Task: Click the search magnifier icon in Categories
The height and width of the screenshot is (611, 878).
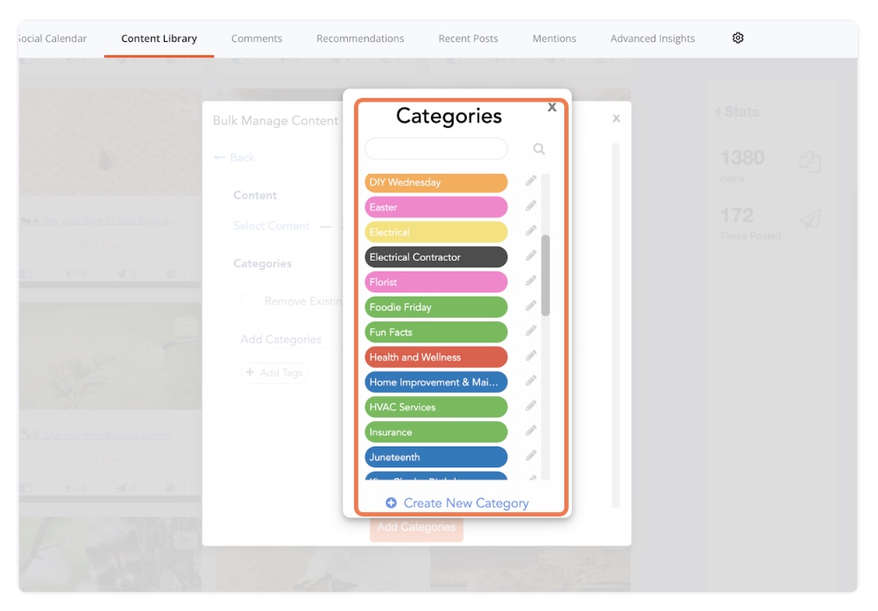Action: coord(539,149)
